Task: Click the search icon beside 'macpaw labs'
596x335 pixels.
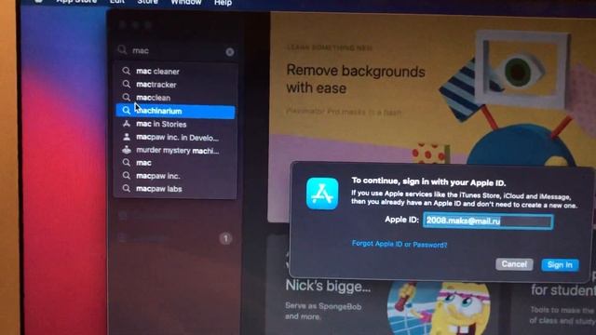Action: click(x=127, y=188)
